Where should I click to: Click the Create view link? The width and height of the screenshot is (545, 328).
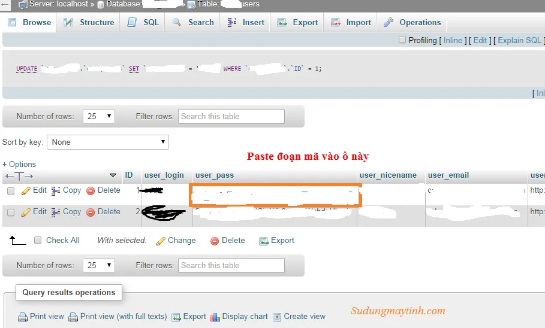pos(299,317)
